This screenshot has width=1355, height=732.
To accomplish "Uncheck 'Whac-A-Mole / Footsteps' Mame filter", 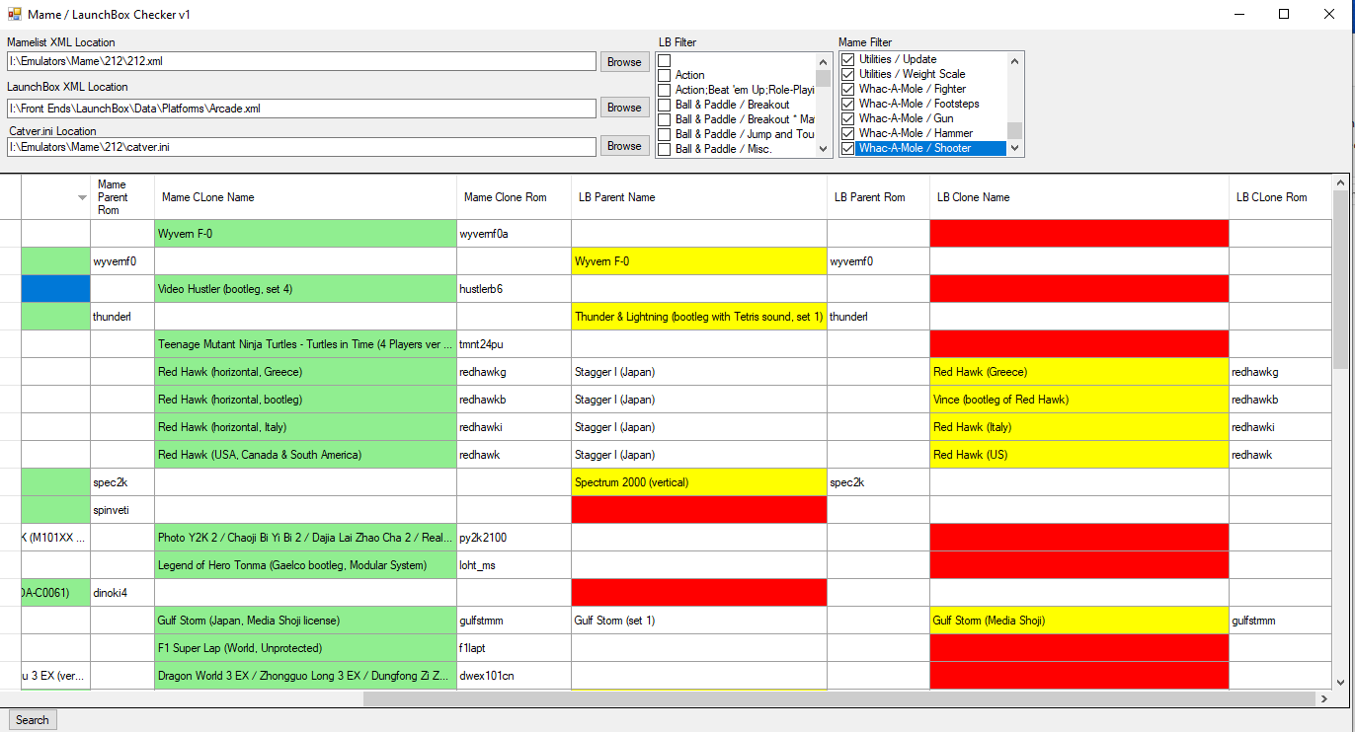I will 848,104.
